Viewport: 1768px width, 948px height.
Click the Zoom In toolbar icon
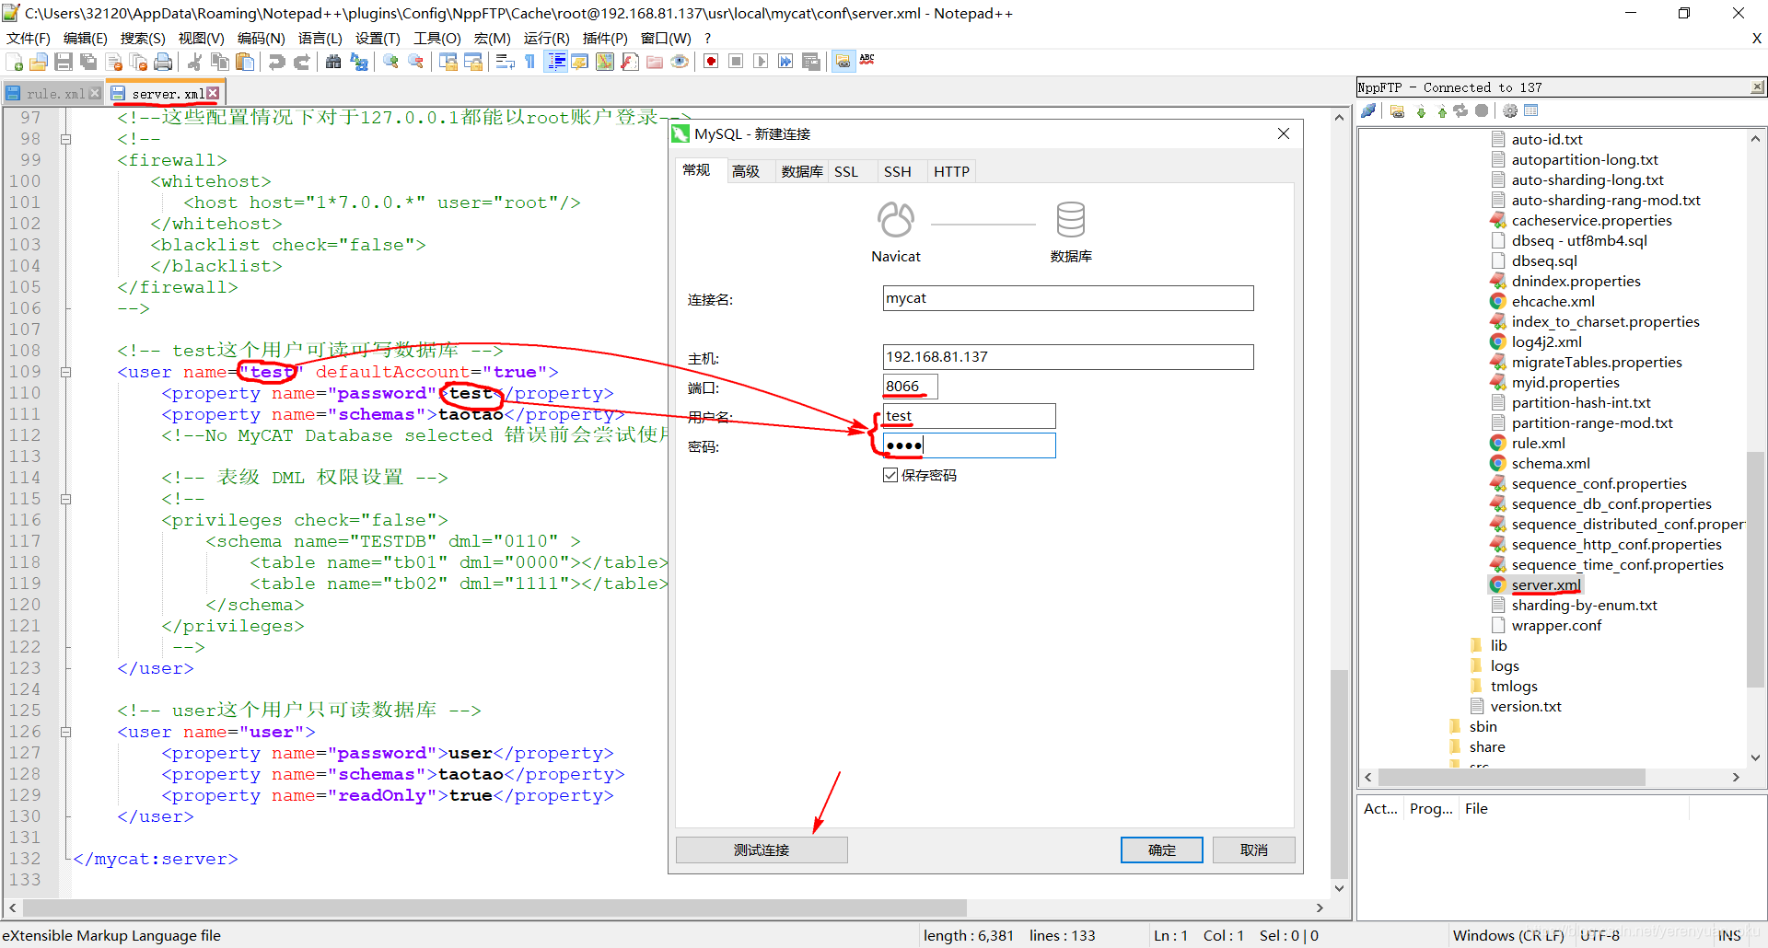pyautogui.click(x=391, y=62)
